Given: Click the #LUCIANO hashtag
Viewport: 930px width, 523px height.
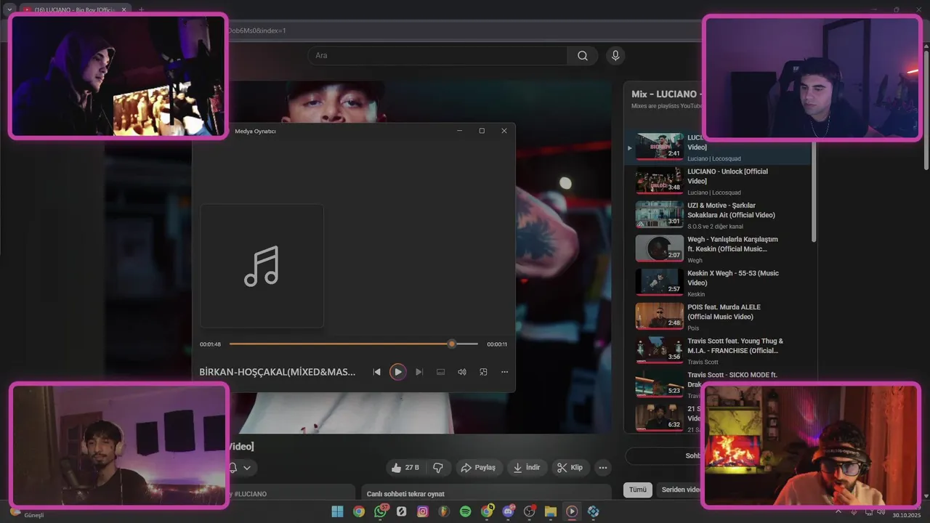Looking at the screenshot, I should [x=250, y=494].
